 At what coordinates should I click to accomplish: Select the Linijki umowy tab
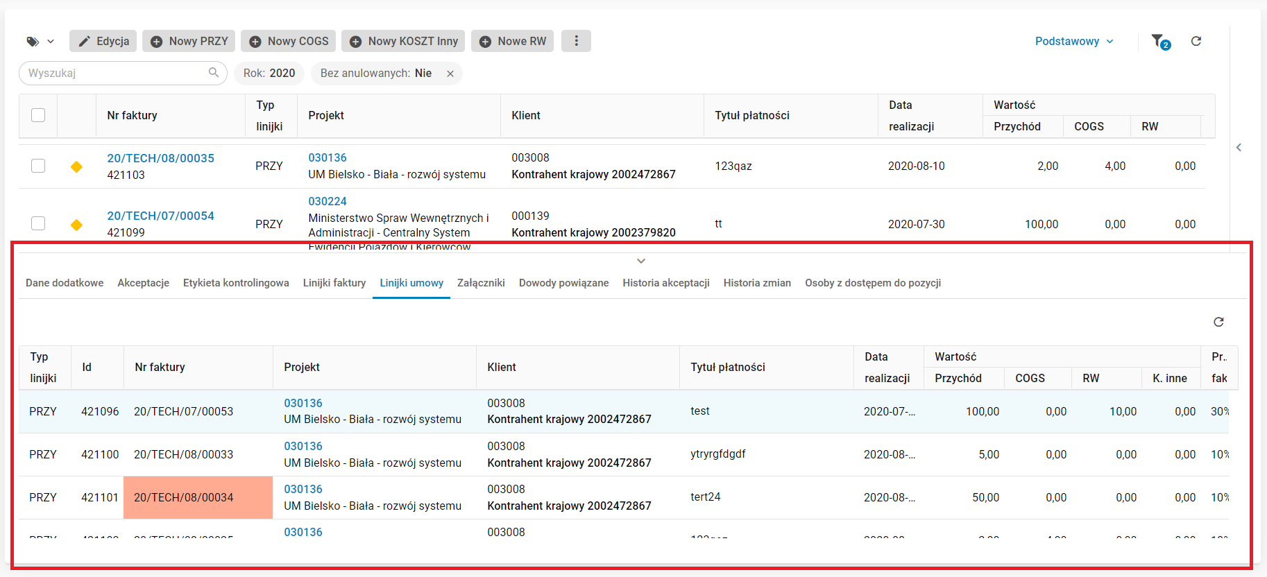click(411, 283)
